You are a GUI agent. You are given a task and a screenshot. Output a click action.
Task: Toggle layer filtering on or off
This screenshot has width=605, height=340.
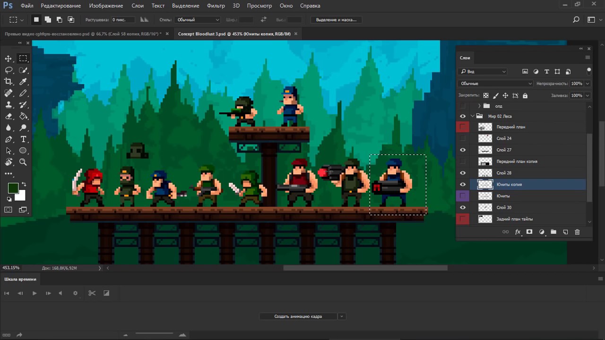(x=589, y=70)
